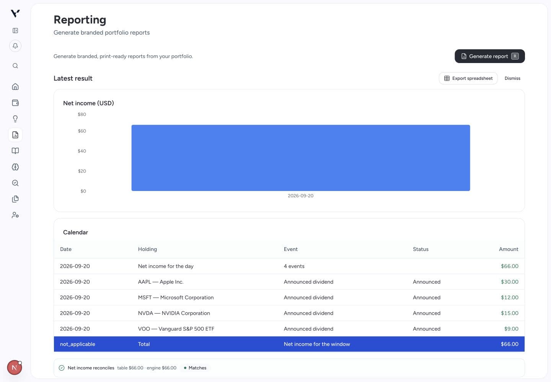Click "Net income for the window" text
Image resolution: width=551 pixels, height=382 pixels.
(x=317, y=344)
